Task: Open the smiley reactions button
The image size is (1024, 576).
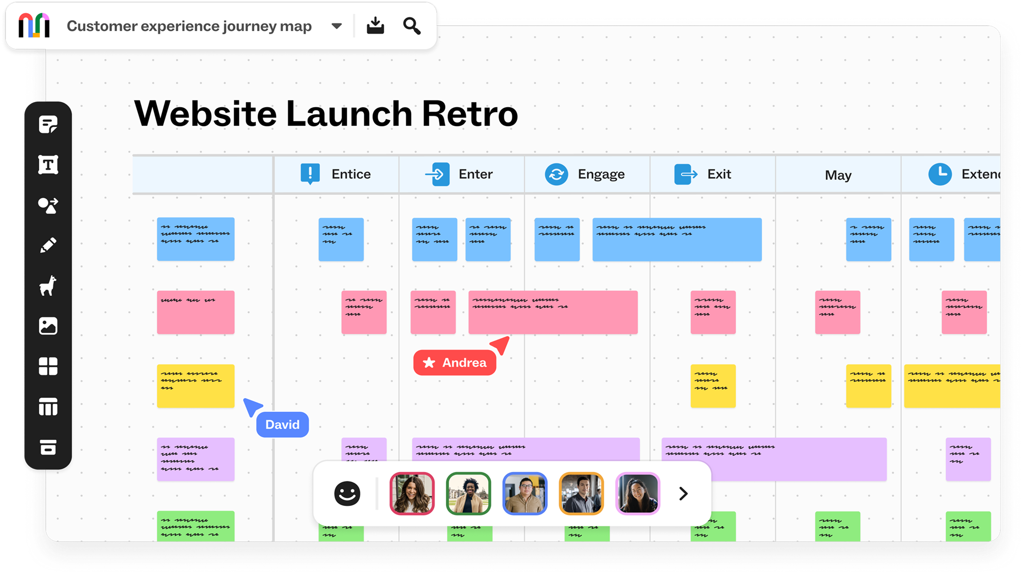Action: [x=347, y=494]
